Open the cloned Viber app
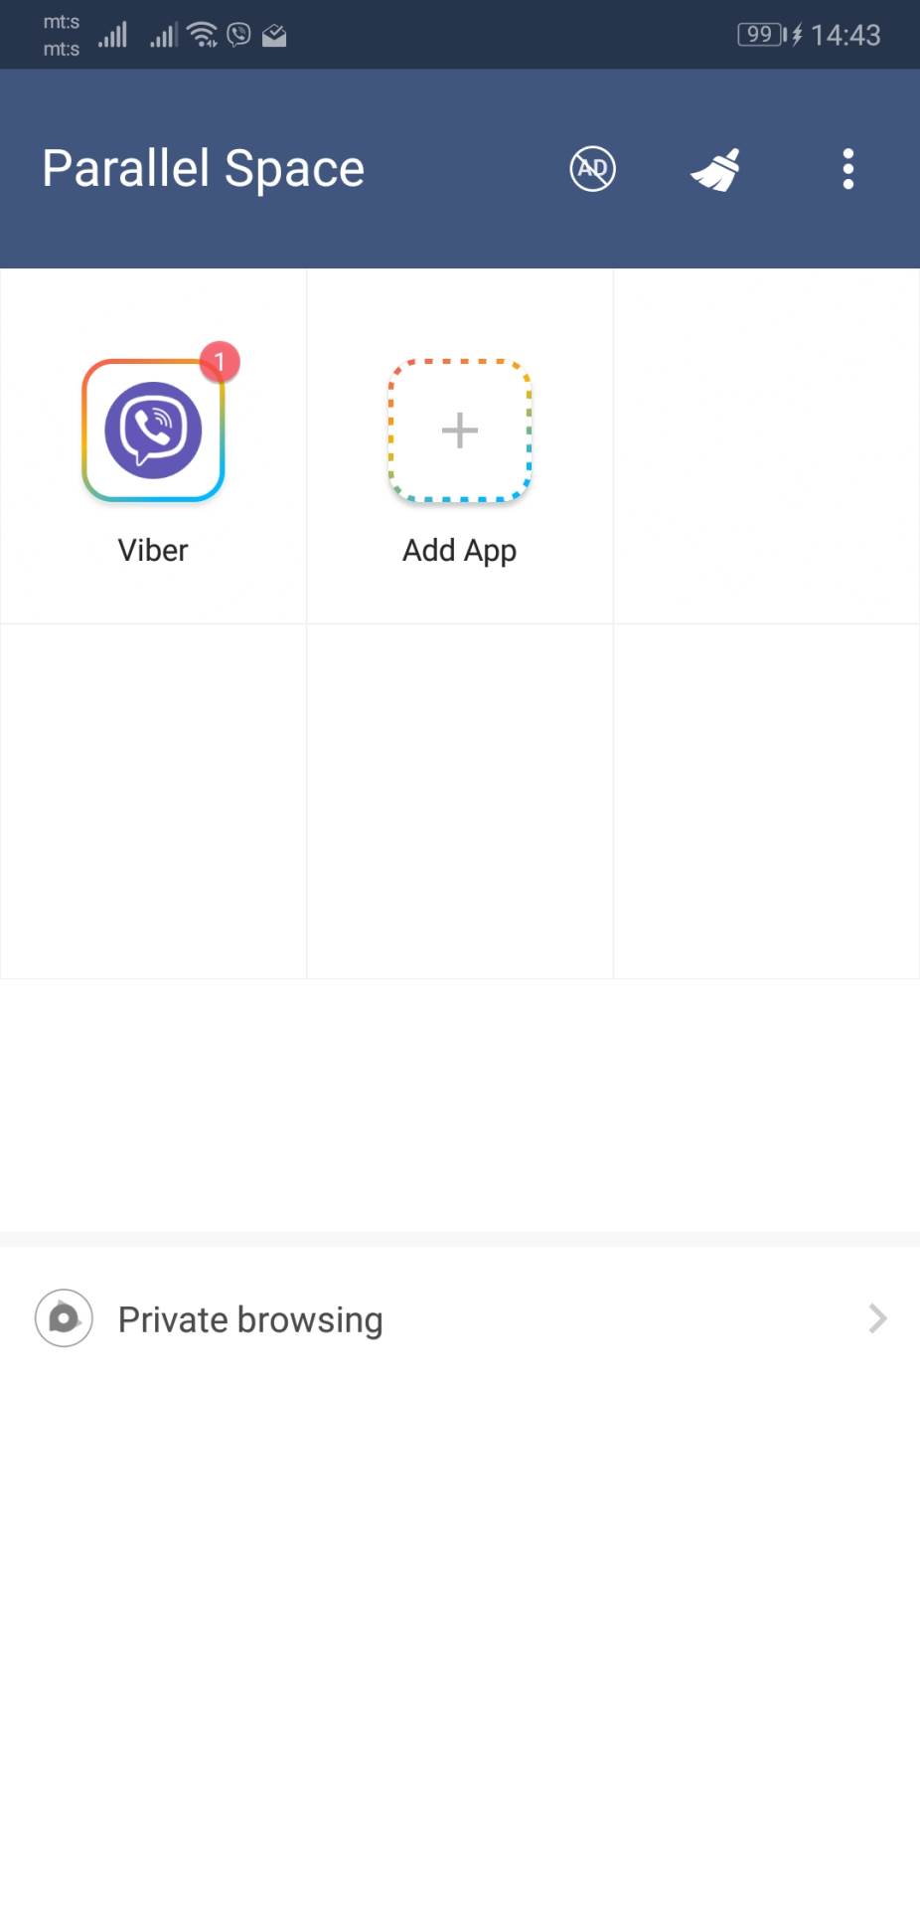 point(153,428)
